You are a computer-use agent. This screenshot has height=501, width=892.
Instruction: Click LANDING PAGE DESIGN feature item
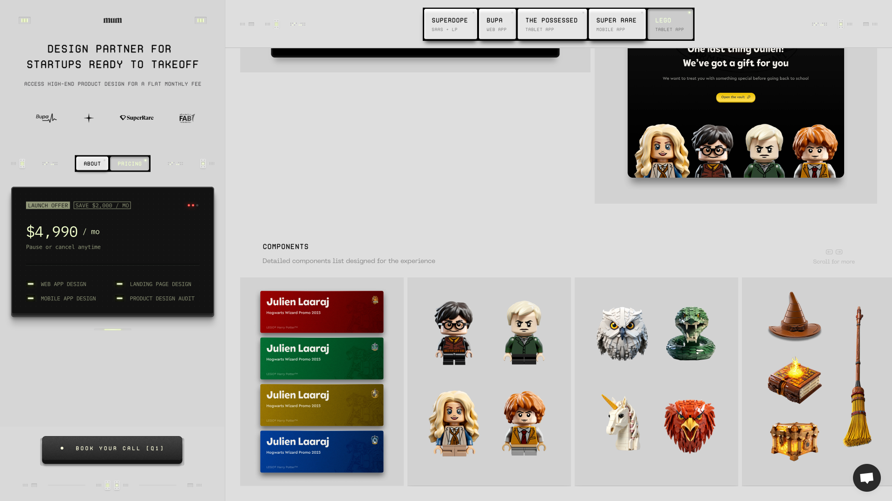click(x=154, y=284)
